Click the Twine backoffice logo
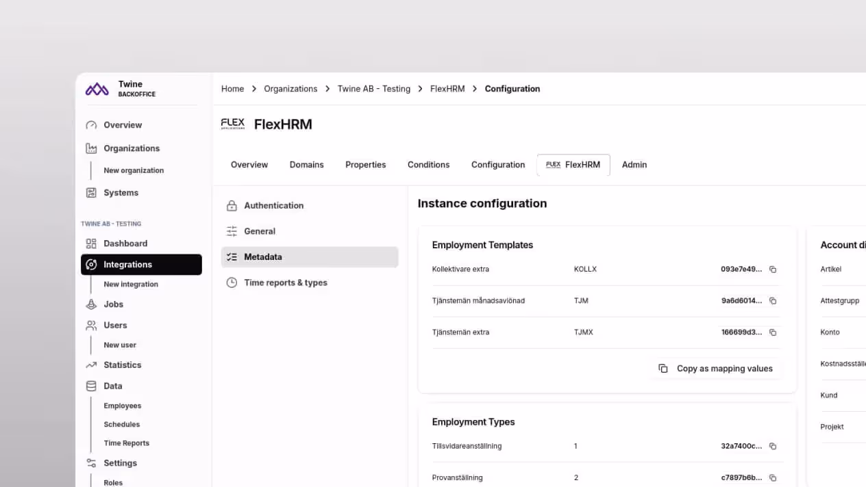This screenshot has width=866, height=487. pos(97,88)
